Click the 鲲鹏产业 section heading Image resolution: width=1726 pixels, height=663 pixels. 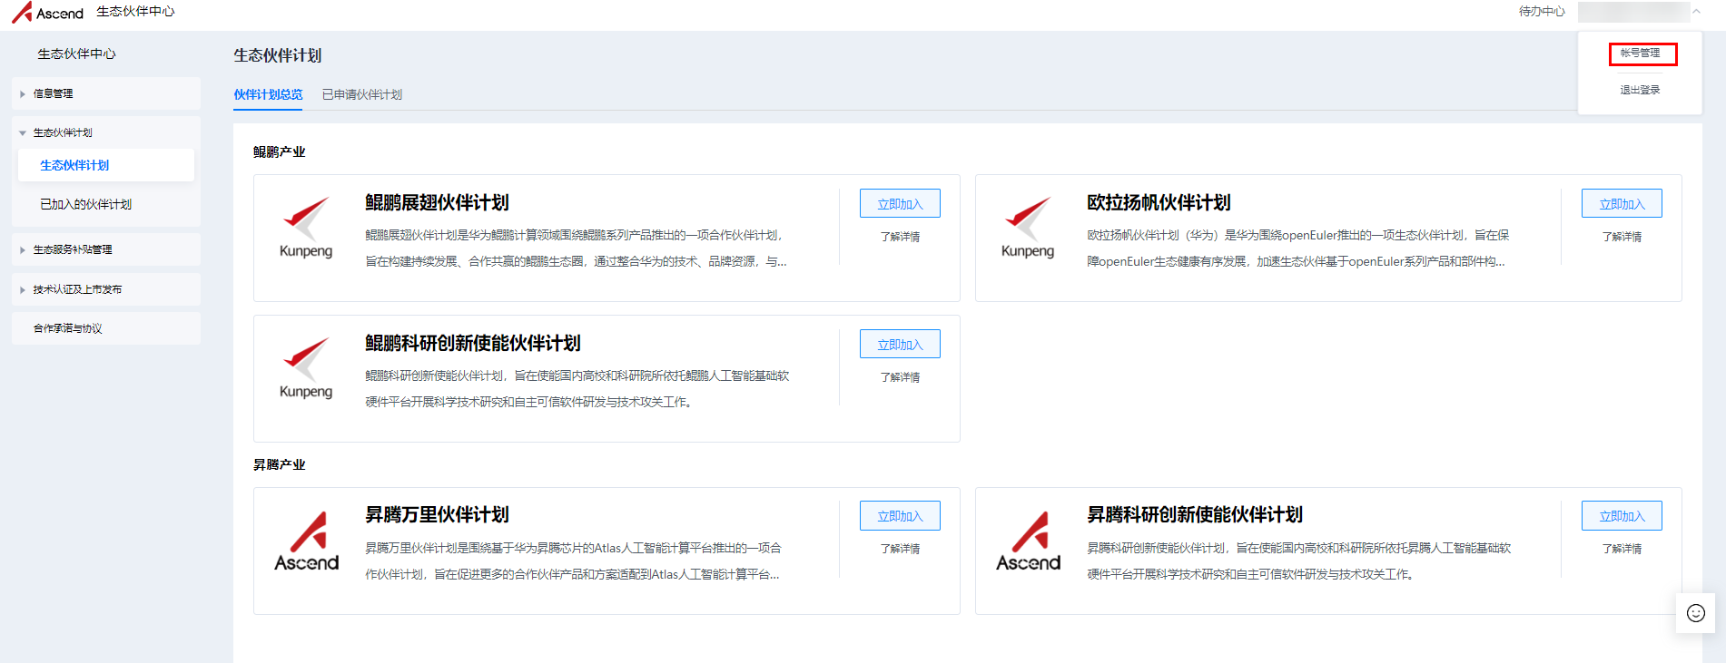(x=280, y=151)
